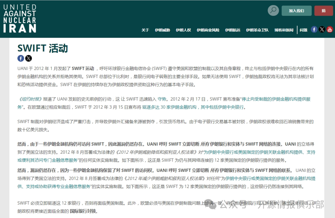Click bold text 国际银行封锁
335x218 pixels.
83,211
